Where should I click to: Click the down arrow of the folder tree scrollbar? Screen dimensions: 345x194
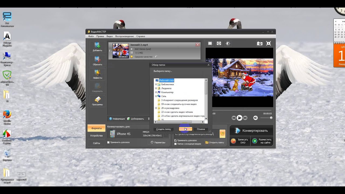tap(206, 119)
